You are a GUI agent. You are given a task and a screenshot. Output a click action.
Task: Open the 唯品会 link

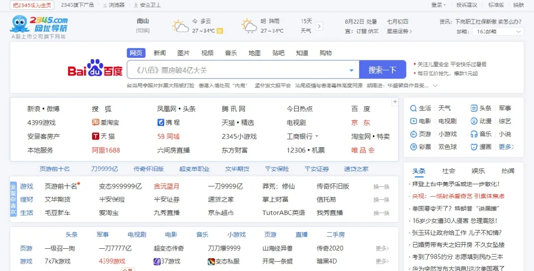tap(363, 150)
